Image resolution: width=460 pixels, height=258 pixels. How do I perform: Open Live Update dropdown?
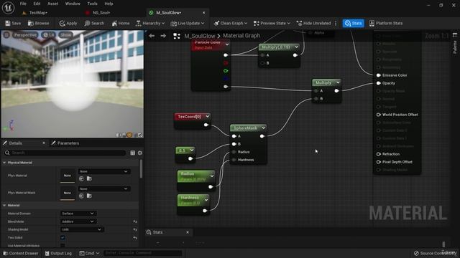click(188, 23)
